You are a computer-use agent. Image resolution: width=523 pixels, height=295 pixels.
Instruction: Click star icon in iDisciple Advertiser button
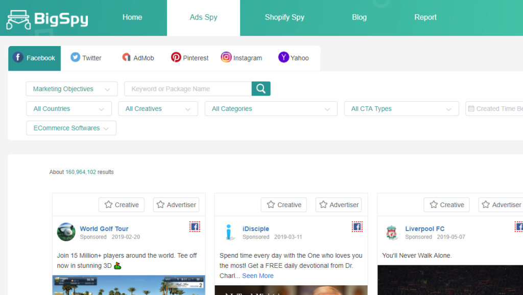click(323, 205)
